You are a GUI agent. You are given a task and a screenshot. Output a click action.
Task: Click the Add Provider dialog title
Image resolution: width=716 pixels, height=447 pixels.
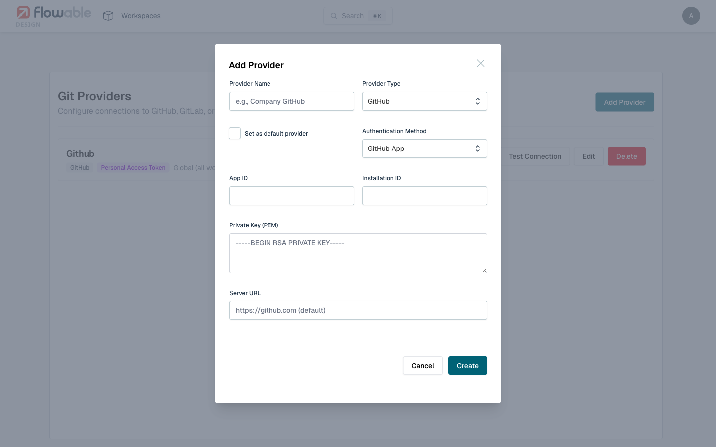click(x=256, y=65)
